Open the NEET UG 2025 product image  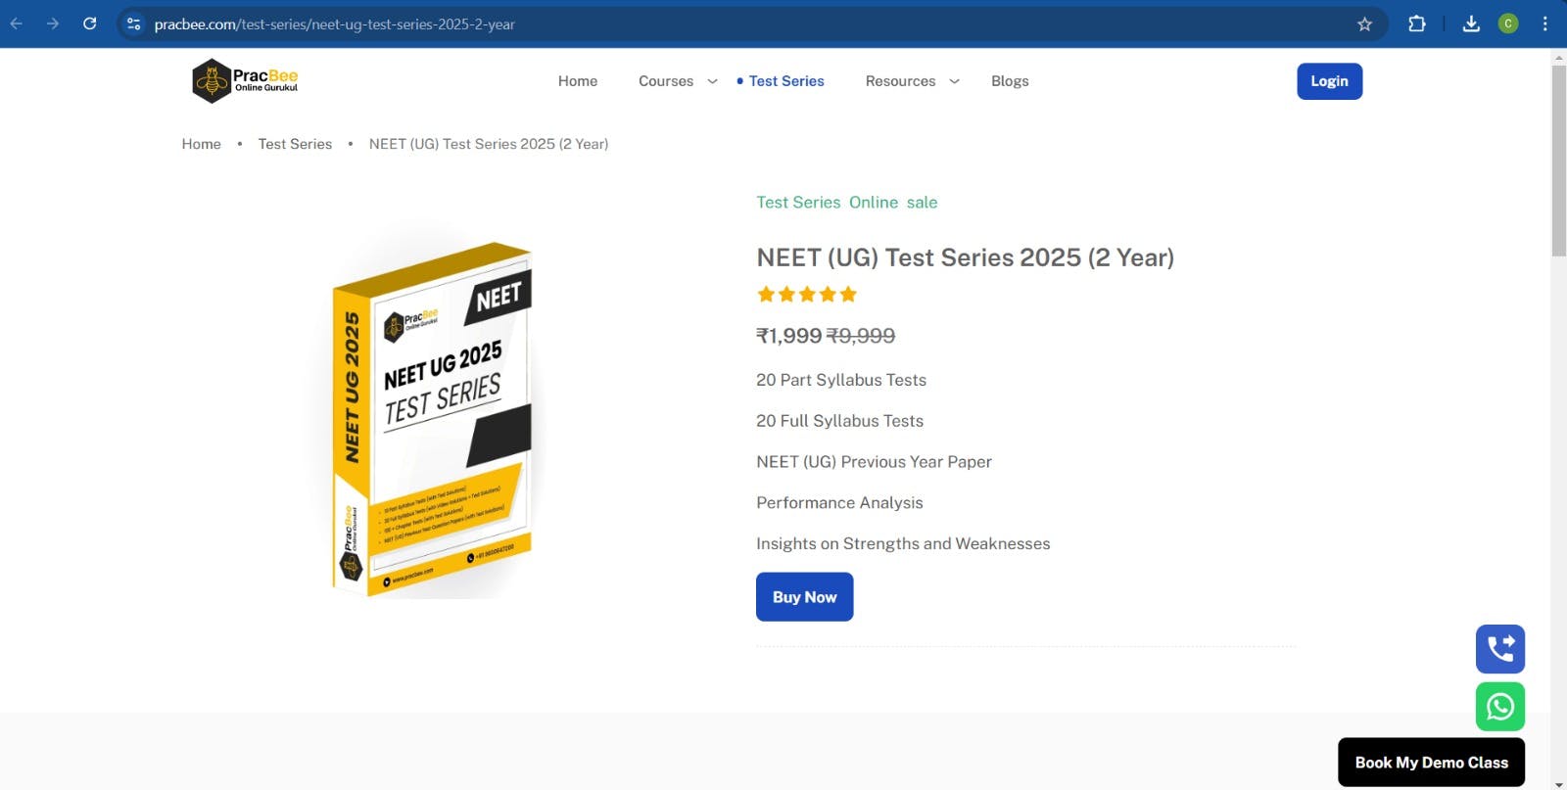point(433,419)
